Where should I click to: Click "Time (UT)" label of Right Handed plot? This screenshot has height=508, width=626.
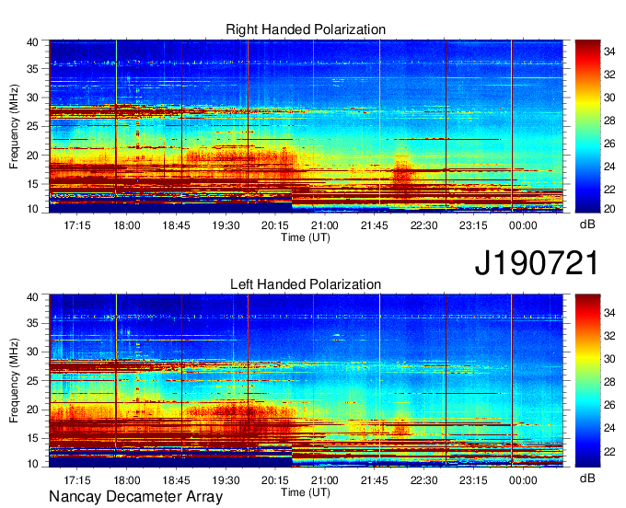point(306,237)
